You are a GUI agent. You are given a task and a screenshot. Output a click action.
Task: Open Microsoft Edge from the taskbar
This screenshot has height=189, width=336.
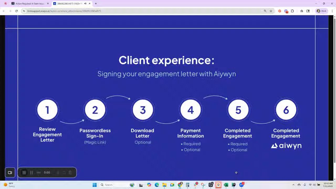click(x=157, y=185)
